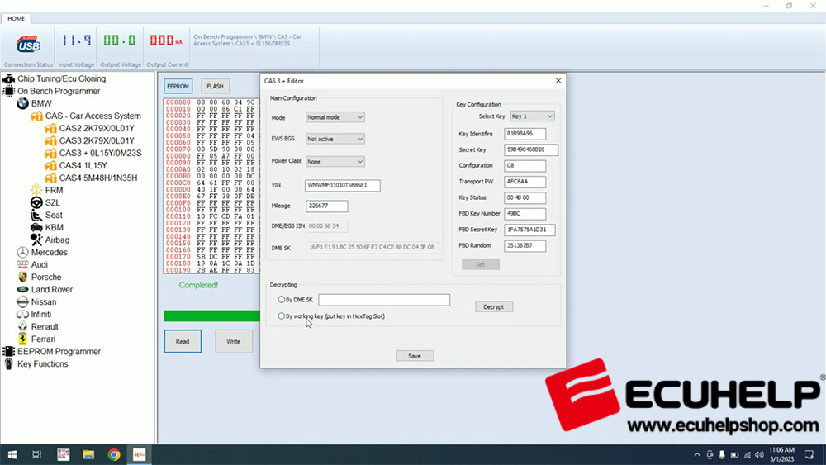Switch to the EEPROM tab
The height and width of the screenshot is (465, 826).
(x=178, y=86)
